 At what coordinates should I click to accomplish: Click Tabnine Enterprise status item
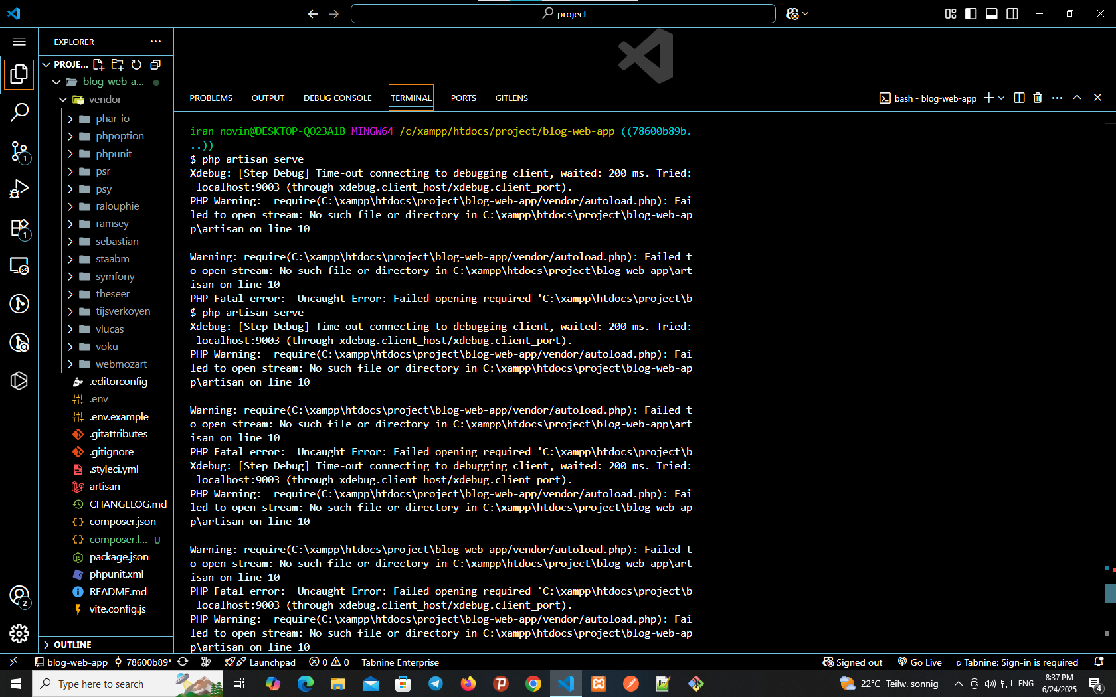pos(400,662)
